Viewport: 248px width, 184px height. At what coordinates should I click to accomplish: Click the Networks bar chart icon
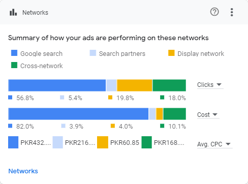pos(13,12)
